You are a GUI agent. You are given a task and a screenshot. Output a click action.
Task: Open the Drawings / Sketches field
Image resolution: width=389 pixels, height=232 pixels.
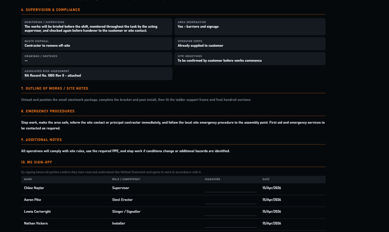[97, 59]
